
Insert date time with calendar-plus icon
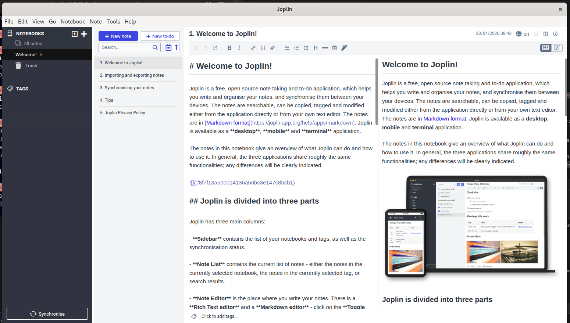[x=335, y=48]
